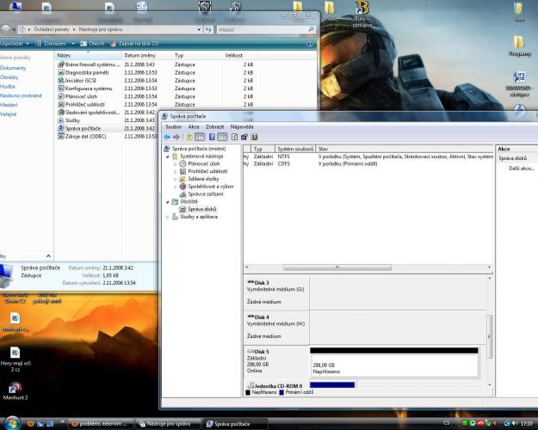Switch to Nástroje pro správu taskbar button
This screenshot has height=430, width=538.
tap(168, 424)
